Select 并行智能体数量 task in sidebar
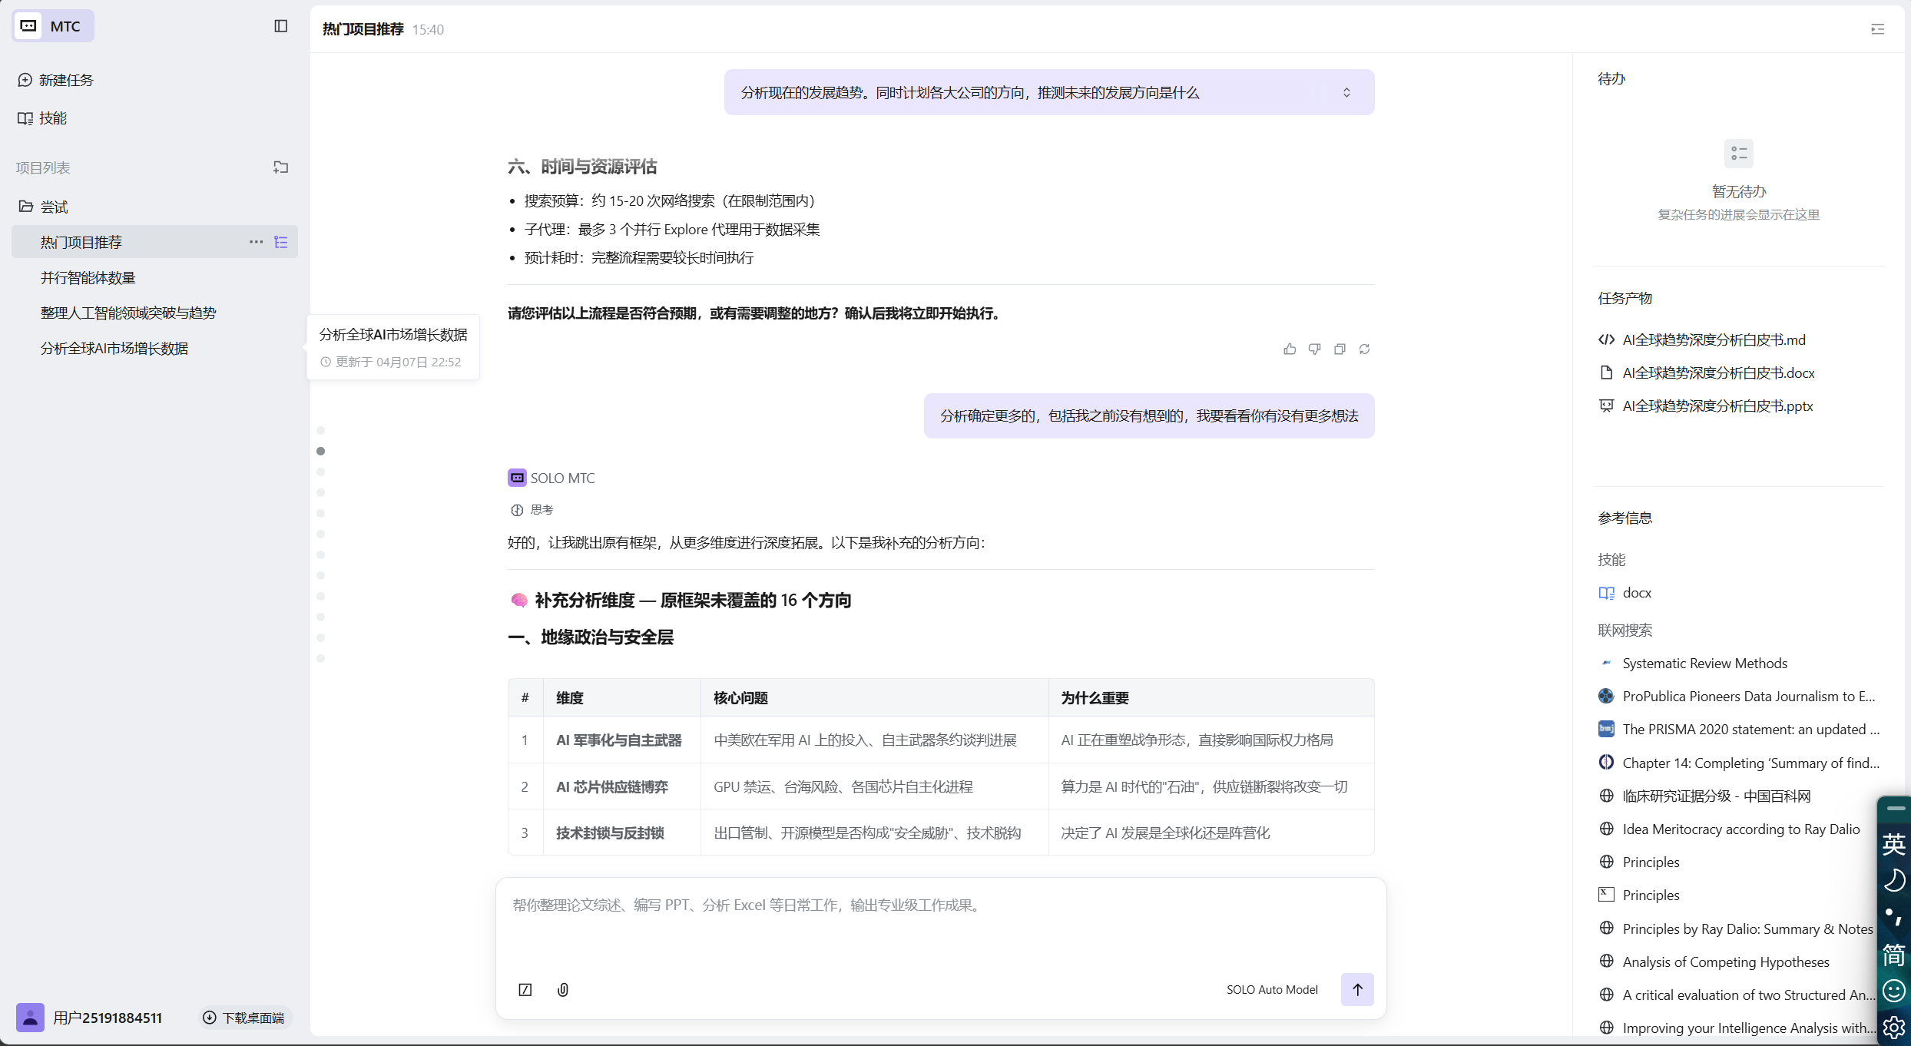This screenshot has width=1911, height=1046. click(x=88, y=277)
